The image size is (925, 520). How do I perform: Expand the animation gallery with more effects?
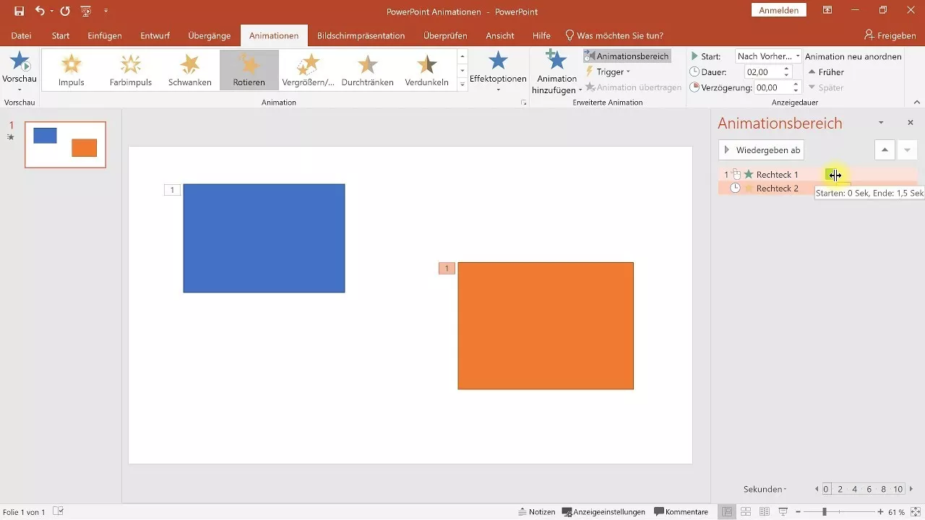(461, 82)
